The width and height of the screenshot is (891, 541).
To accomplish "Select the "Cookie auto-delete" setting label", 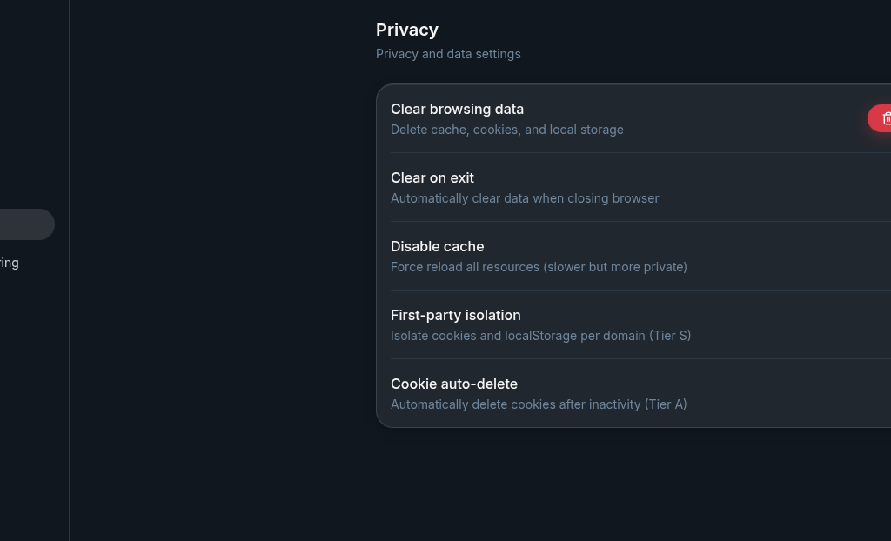I will pos(453,384).
